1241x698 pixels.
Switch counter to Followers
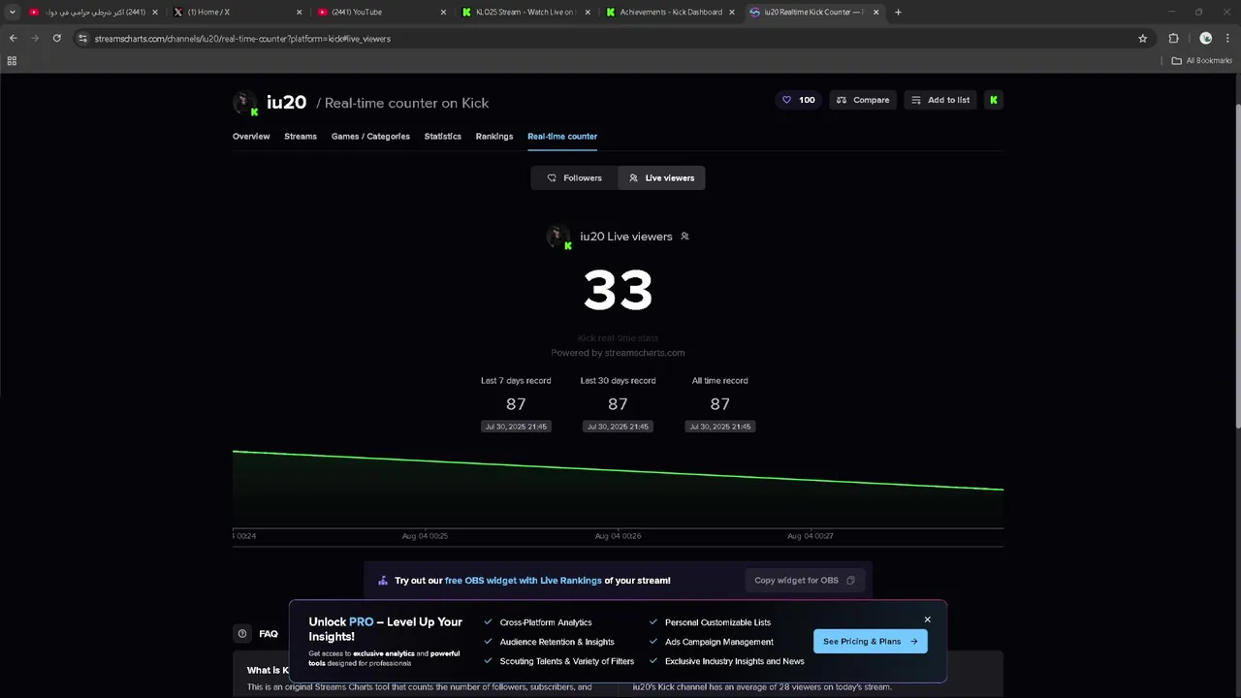pyautogui.click(x=574, y=177)
